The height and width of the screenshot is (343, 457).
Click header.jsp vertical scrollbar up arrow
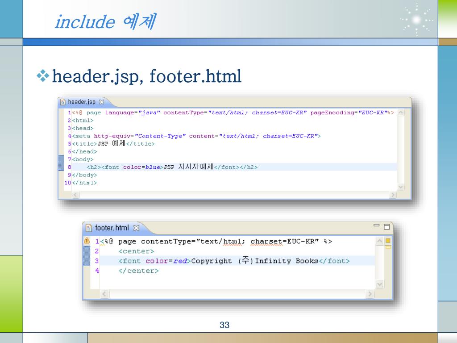click(401, 113)
